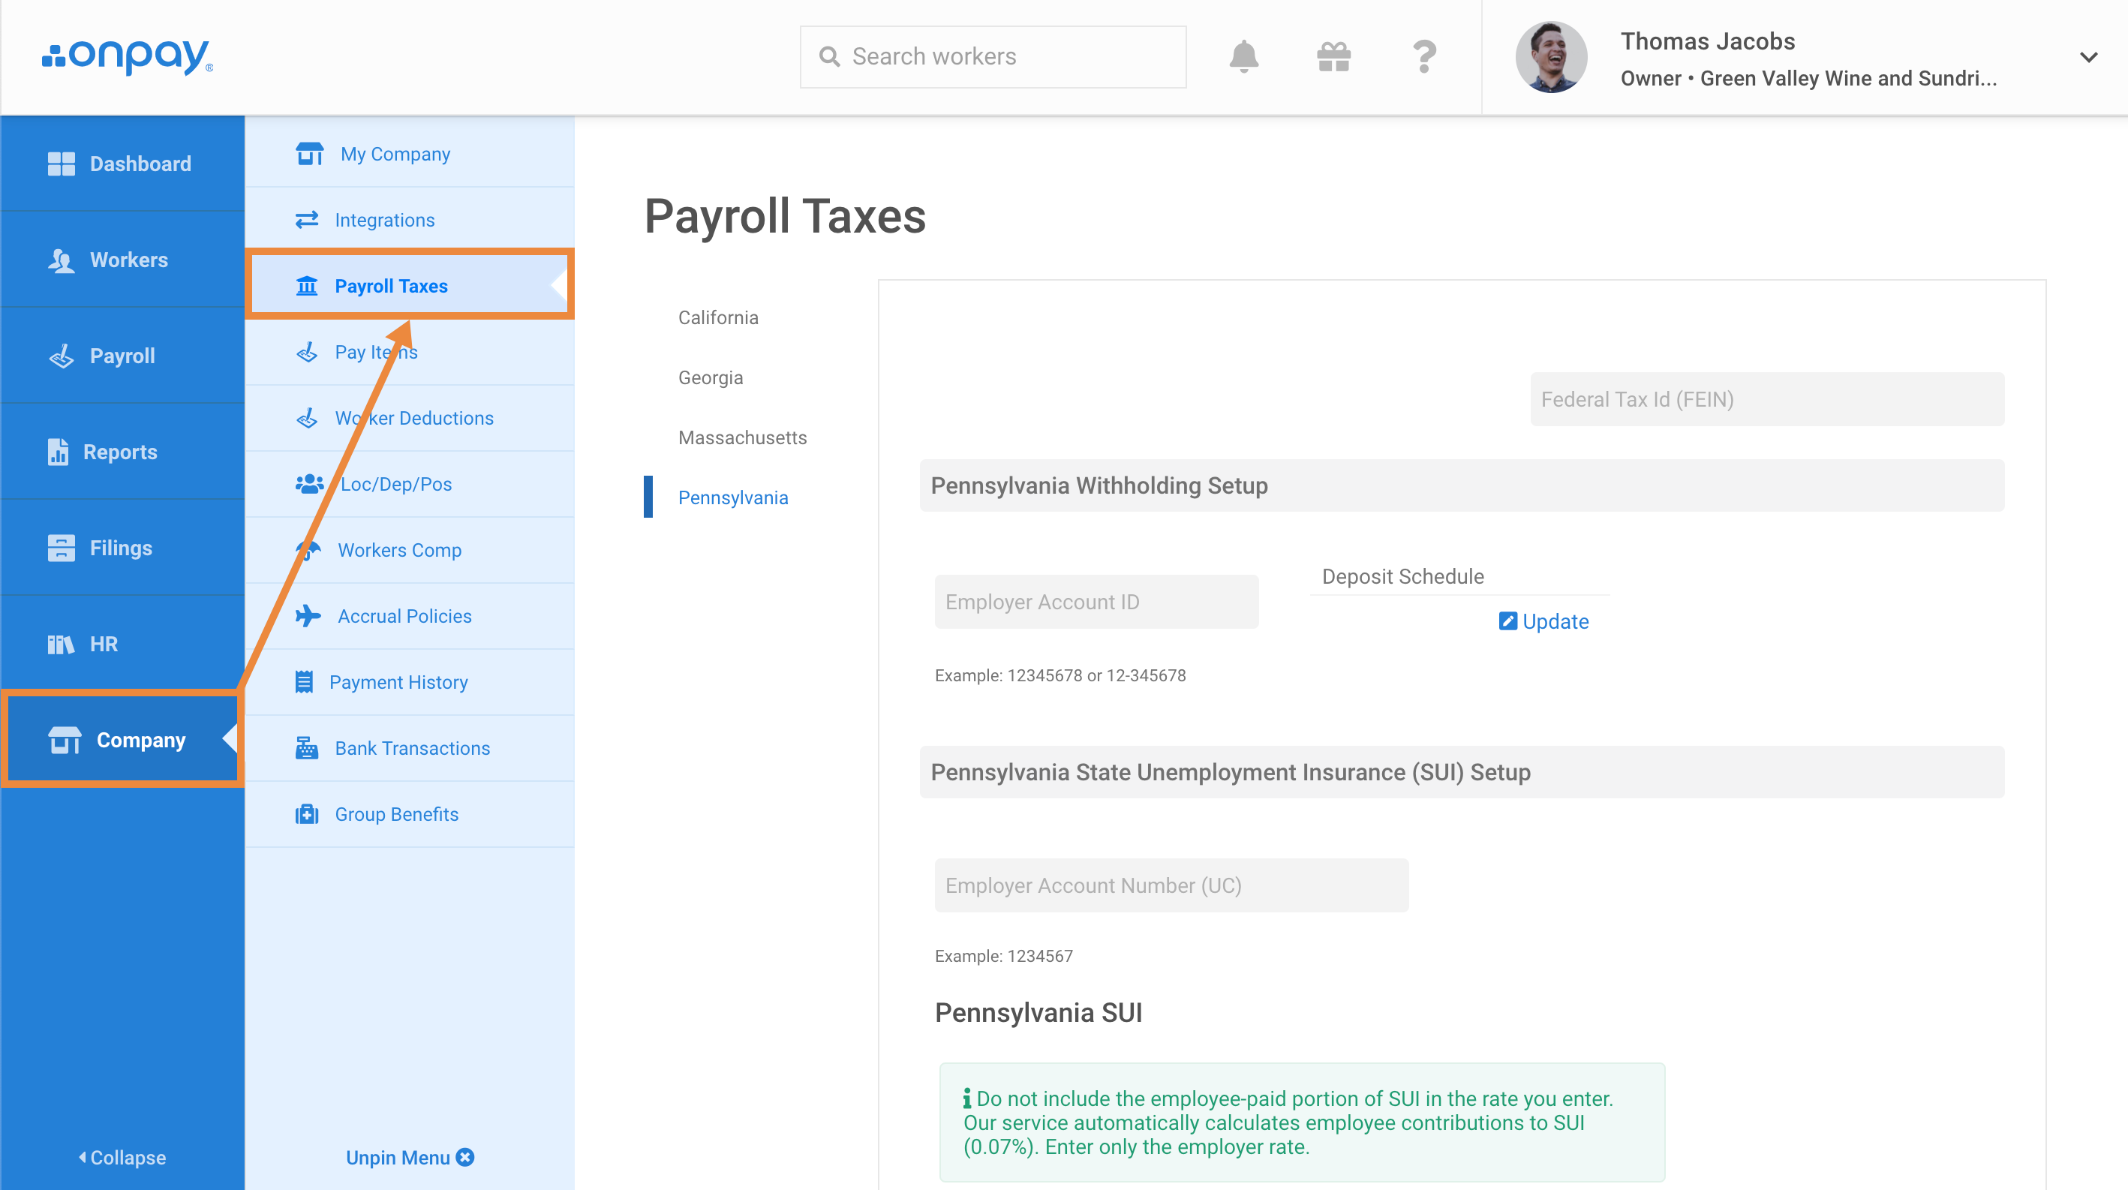
Task: Open Worker Deductions page
Action: (x=410, y=418)
